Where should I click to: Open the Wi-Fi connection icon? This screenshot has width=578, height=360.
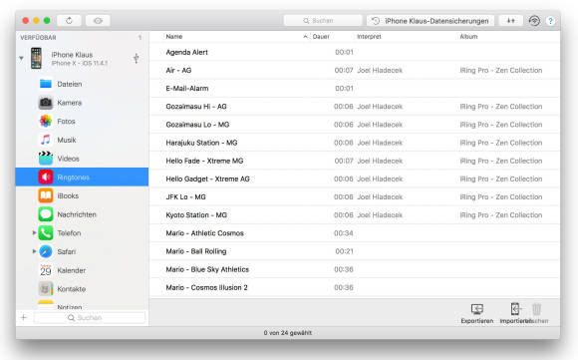(534, 21)
